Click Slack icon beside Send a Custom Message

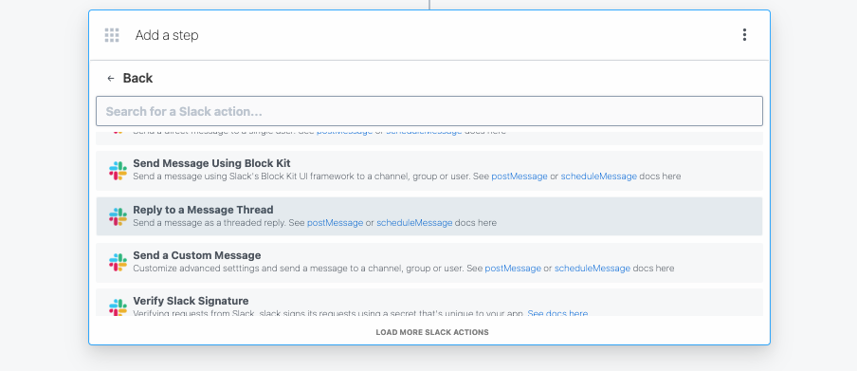(118, 262)
